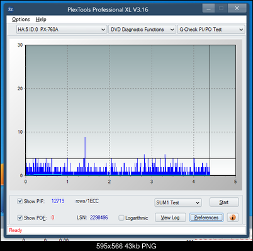Open the Help menu

[41, 20]
